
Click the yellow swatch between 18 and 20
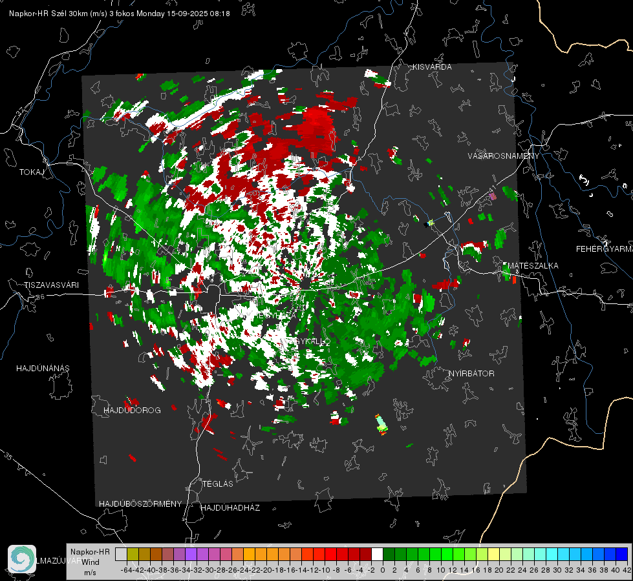pyautogui.click(x=493, y=555)
